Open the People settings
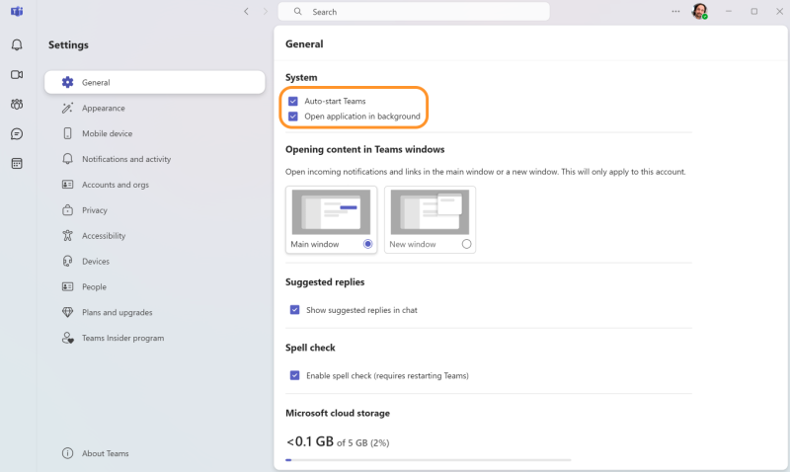 (x=155, y=286)
